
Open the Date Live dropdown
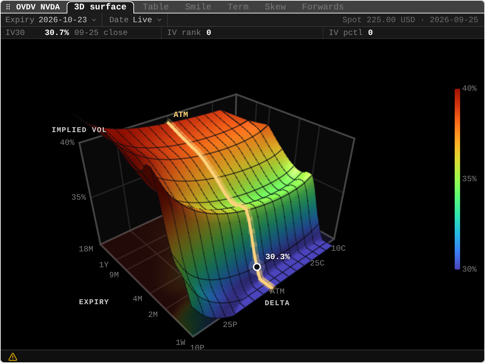coord(135,20)
